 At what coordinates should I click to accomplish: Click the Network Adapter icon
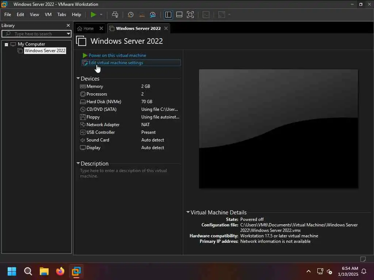(83, 125)
